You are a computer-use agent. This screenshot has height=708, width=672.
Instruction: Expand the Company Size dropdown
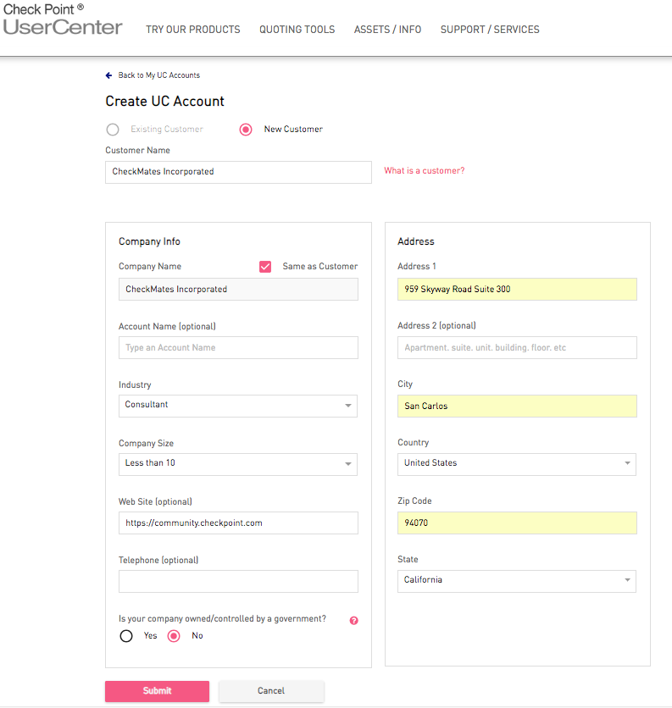coord(238,464)
